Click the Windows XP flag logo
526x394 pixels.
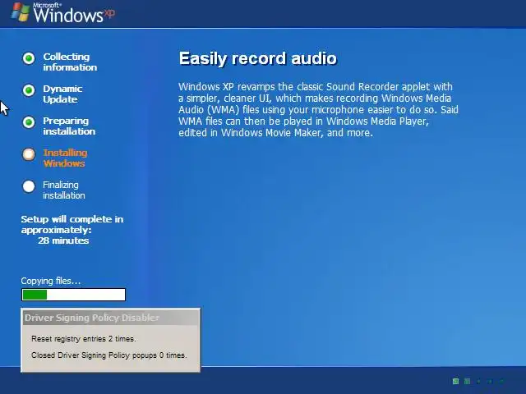point(21,12)
